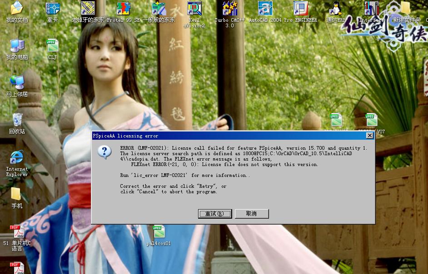Select the 重卡 DWG shortcut icon

(x=52, y=8)
